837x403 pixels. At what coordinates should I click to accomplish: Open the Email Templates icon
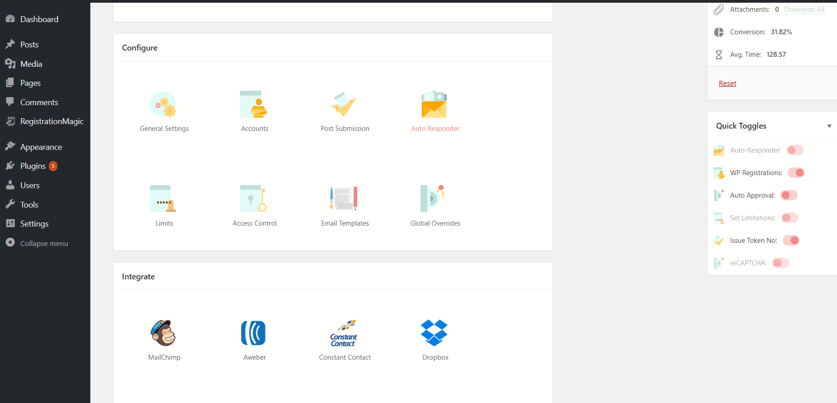344,199
